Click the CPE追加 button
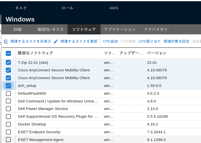 pyautogui.click(x=110, y=41)
